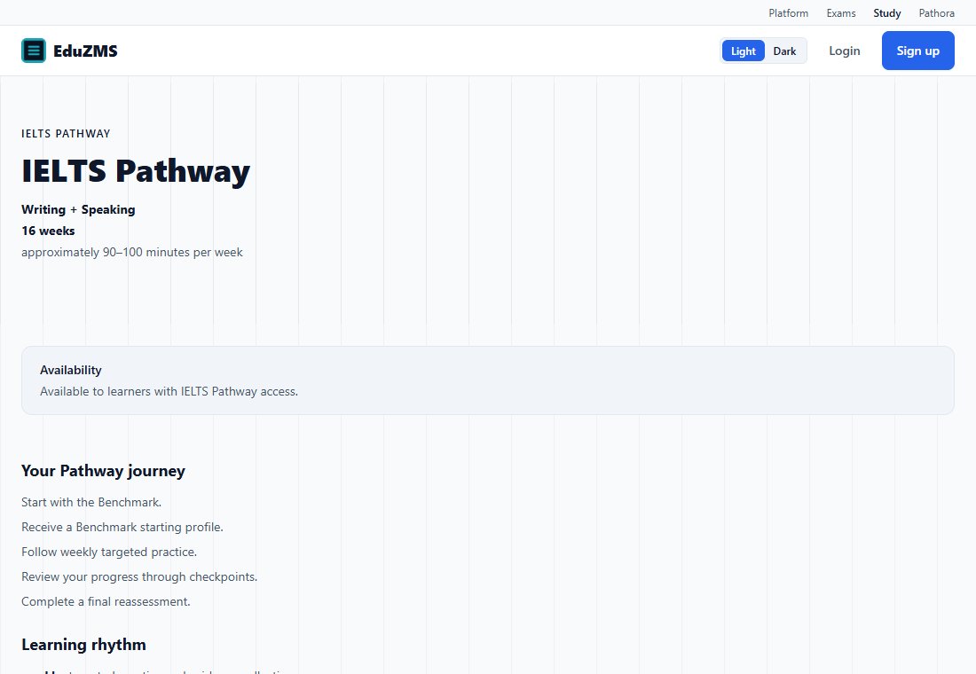Click Follow weekly targeted practice line
This screenshot has height=674, width=976.
pyautogui.click(x=109, y=552)
